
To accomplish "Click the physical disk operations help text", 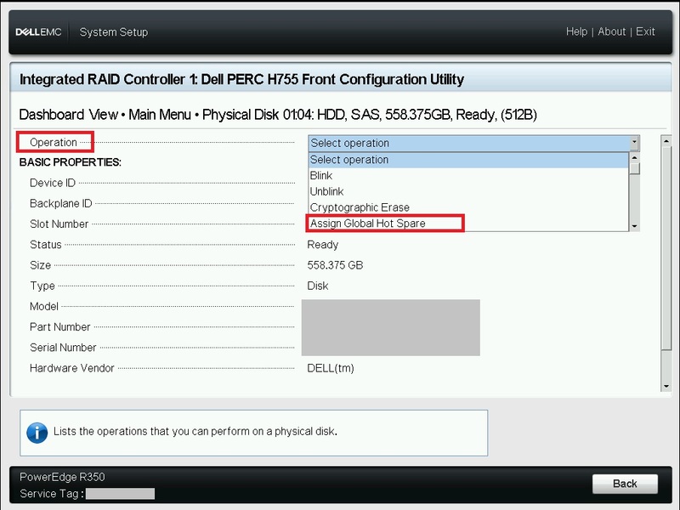I will 195,432.
